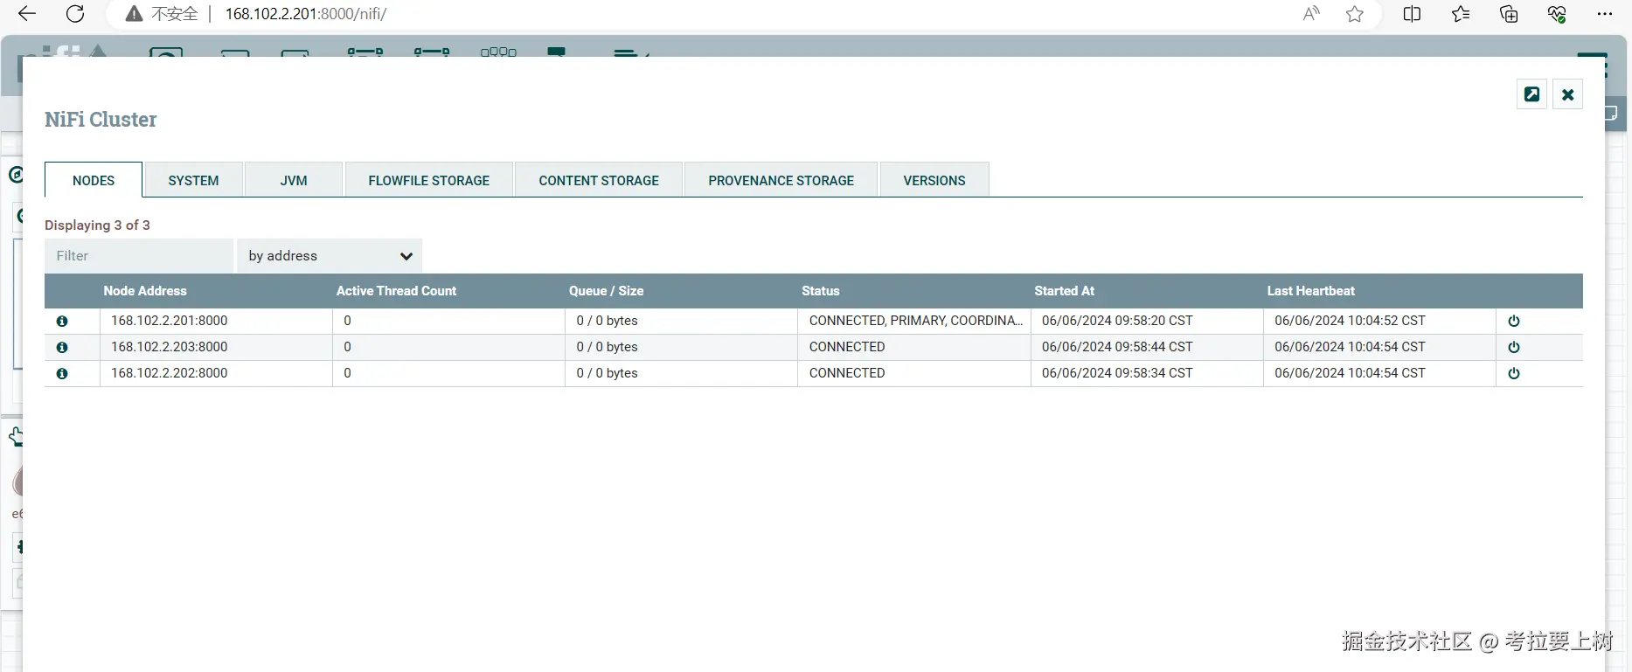This screenshot has height=672, width=1632.
Task: Disconnect node 168.102.2.203:8000 power icon
Action: tap(1514, 348)
